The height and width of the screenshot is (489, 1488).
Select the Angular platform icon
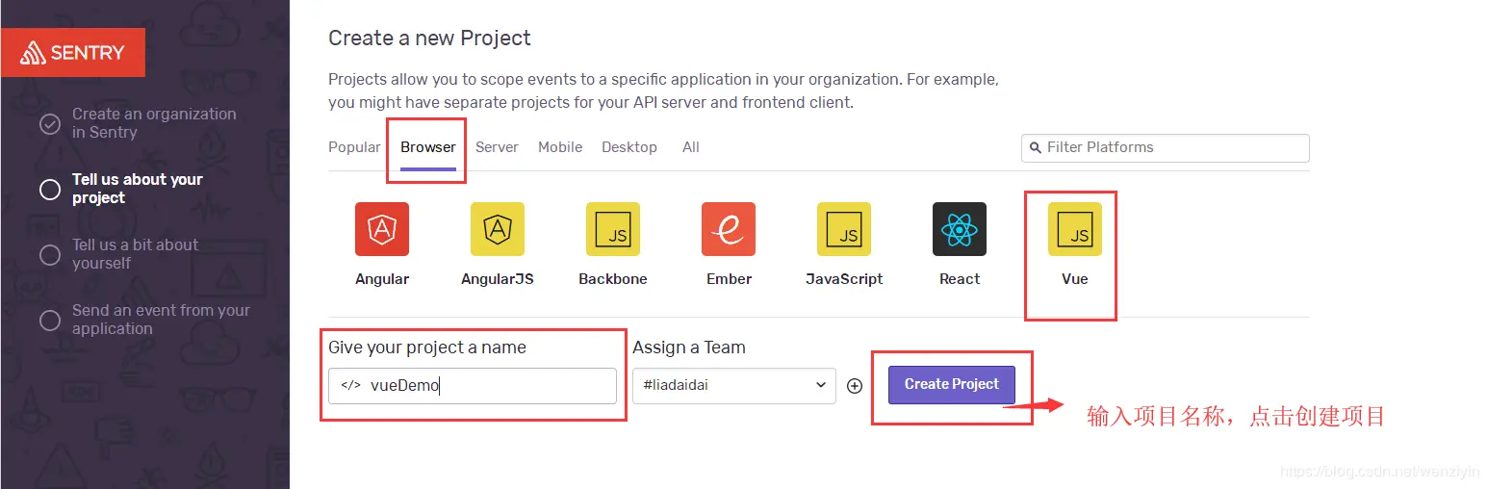(x=382, y=229)
